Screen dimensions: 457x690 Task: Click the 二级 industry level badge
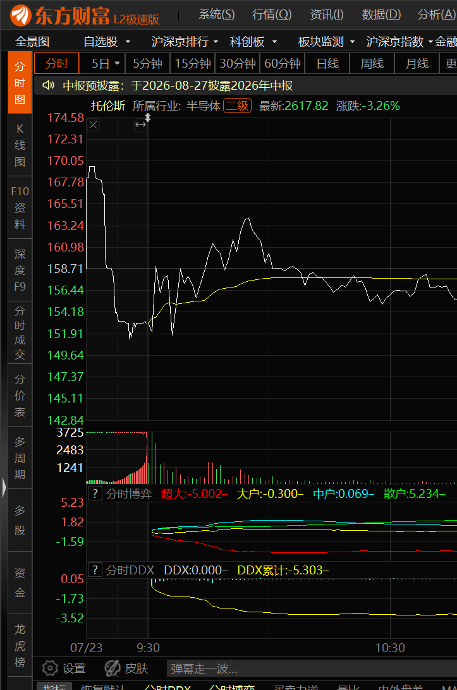tap(237, 106)
